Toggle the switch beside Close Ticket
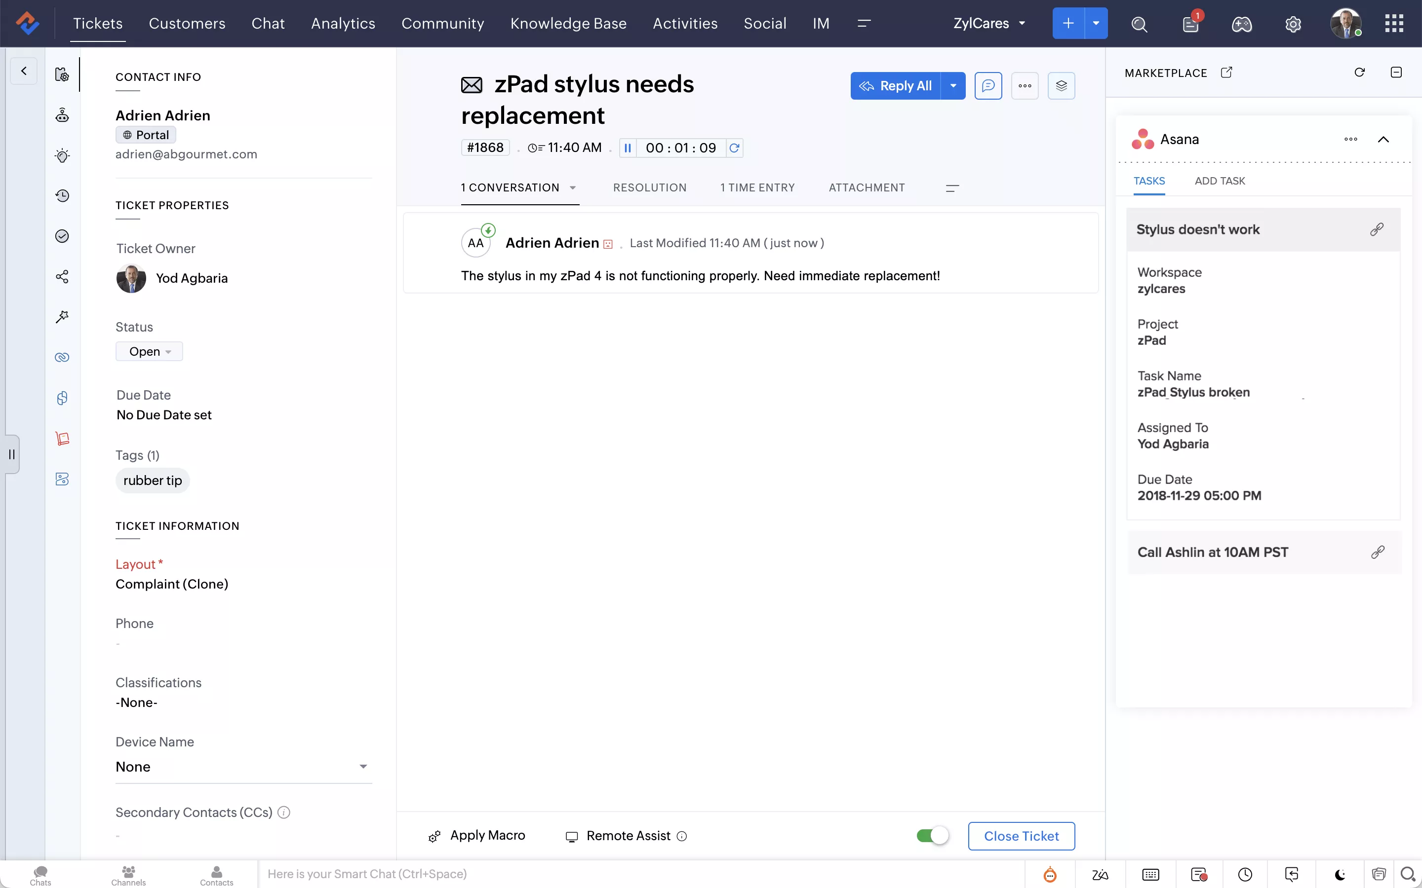The height and width of the screenshot is (888, 1422). coord(933,836)
